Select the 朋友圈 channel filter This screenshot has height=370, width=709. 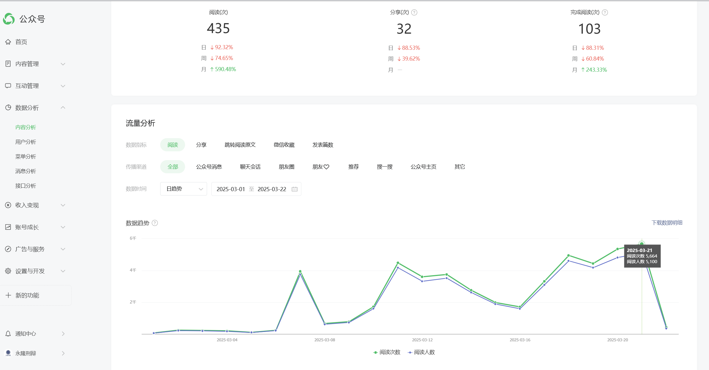(x=286, y=167)
